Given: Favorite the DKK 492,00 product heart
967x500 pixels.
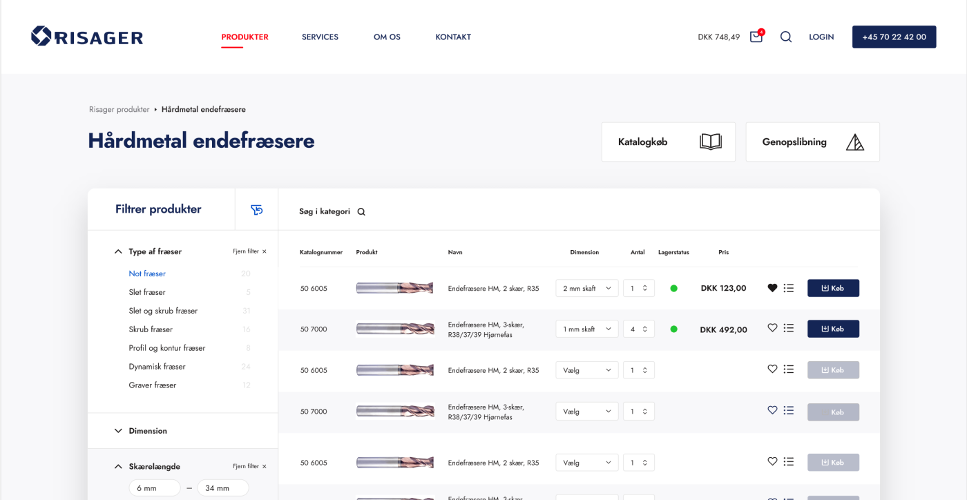Looking at the screenshot, I should [772, 328].
